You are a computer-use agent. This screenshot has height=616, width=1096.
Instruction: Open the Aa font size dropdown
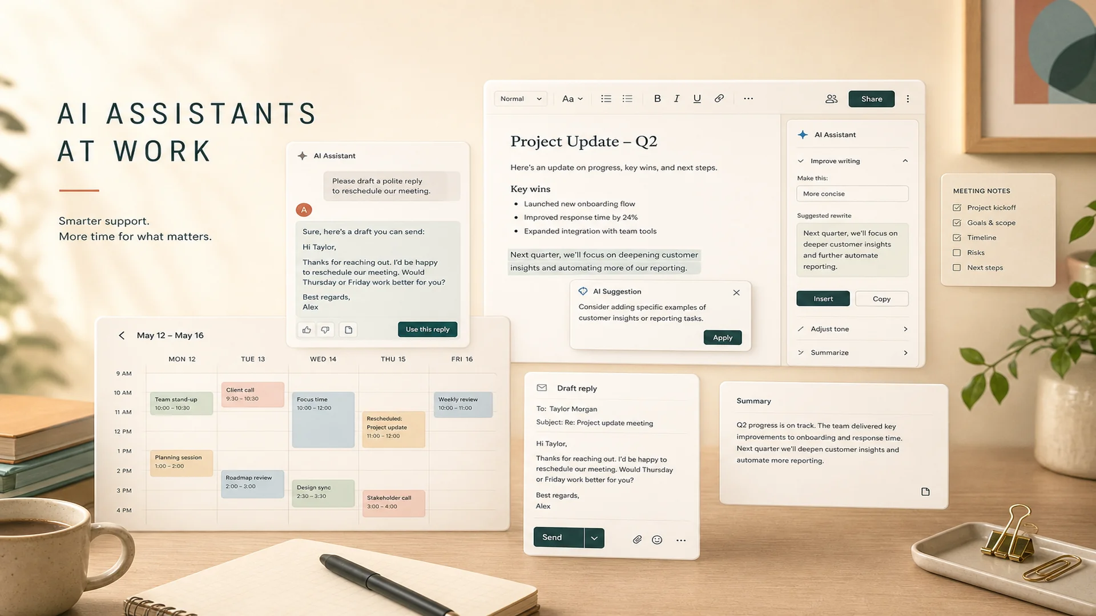573,99
